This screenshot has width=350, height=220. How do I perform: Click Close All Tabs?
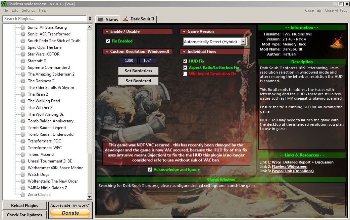[x=336, y=10]
